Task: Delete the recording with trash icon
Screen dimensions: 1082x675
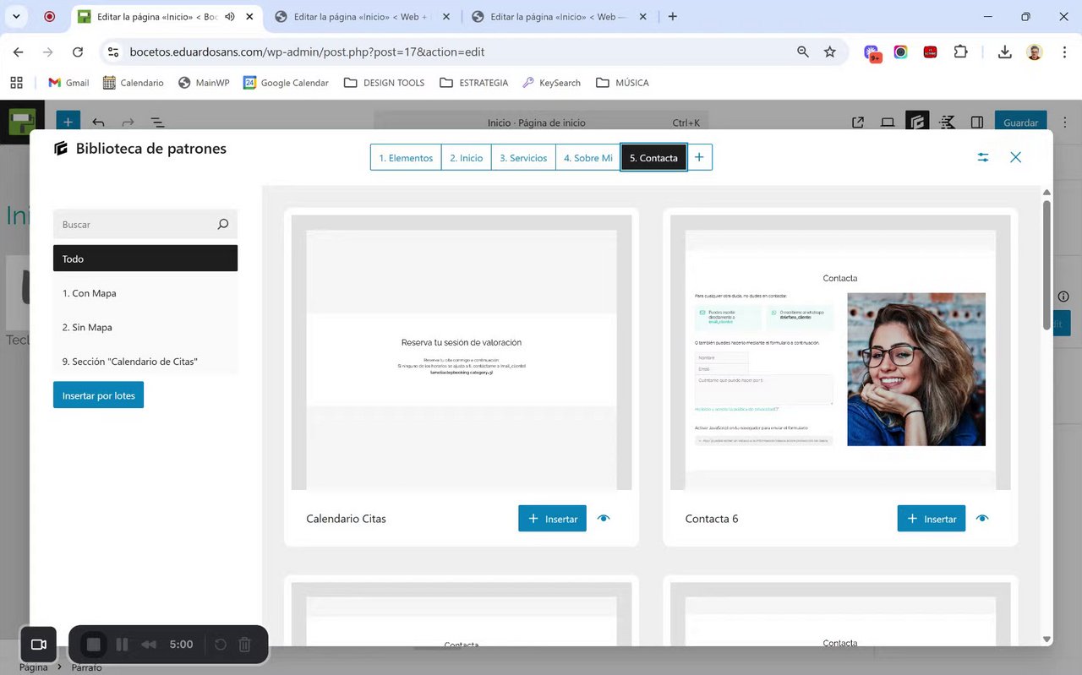Action: click(x=245, y=645)
